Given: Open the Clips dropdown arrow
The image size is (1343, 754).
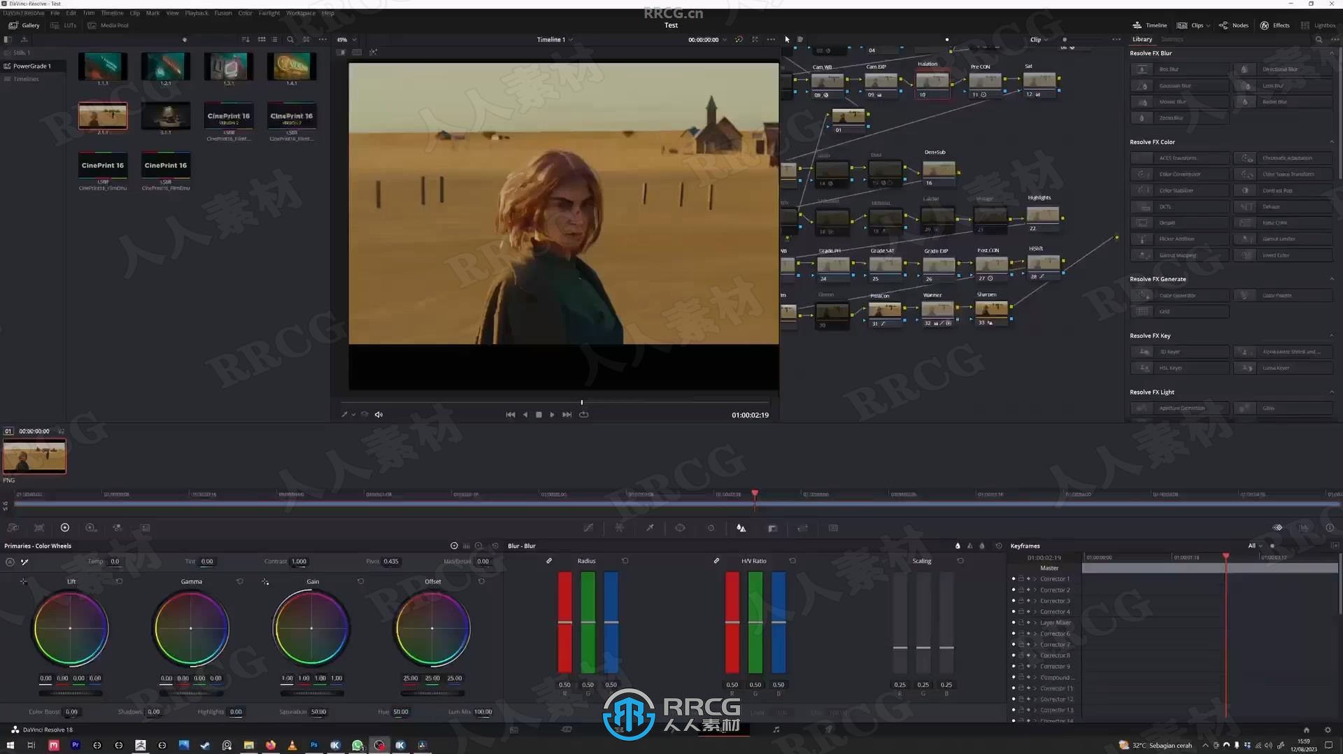Looking at the screenshot, I should coord(1208,26).
